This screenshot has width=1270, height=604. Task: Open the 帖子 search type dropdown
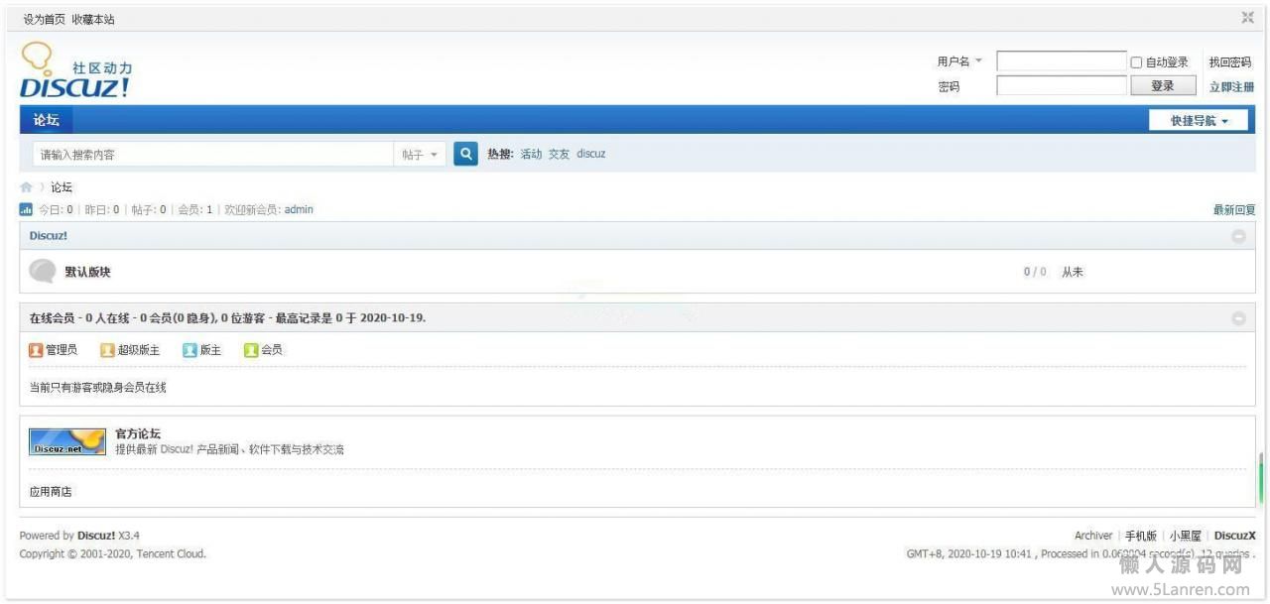(420, 155)
